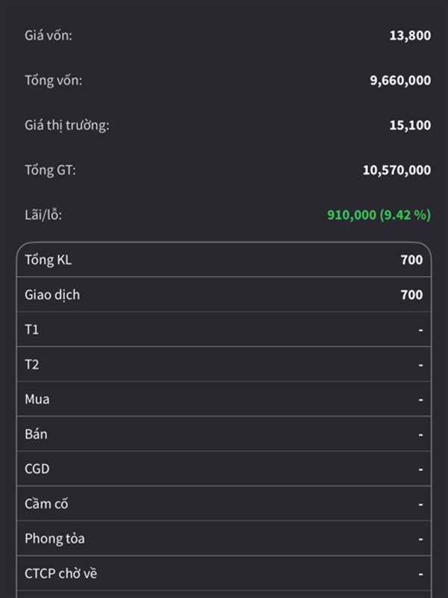Select the Giá thị trường value 15,100
448x598 pixels.
click(410, 125)
